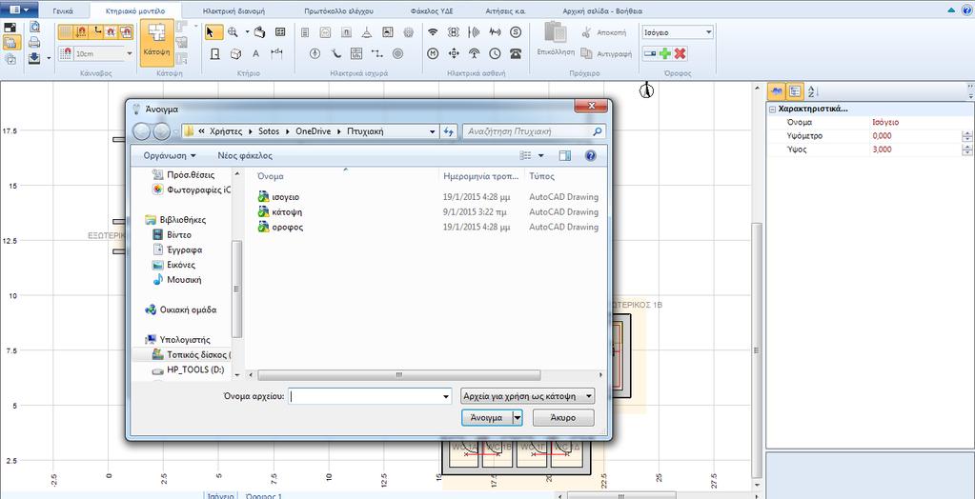Click the printer icon in ribbon

tap(33, 42)
